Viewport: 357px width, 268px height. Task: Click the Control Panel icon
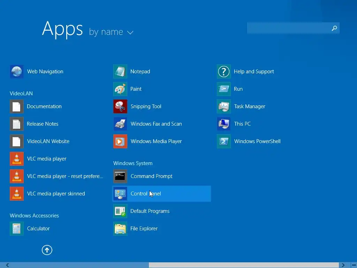coord(120,194)
